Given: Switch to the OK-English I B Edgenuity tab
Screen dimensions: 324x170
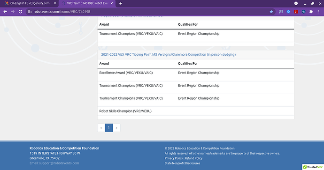Looking at the screenshot, I should (30, 3).
